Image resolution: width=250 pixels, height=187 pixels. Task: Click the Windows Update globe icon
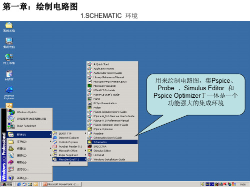pyautogui.click(x=11, y=112)
